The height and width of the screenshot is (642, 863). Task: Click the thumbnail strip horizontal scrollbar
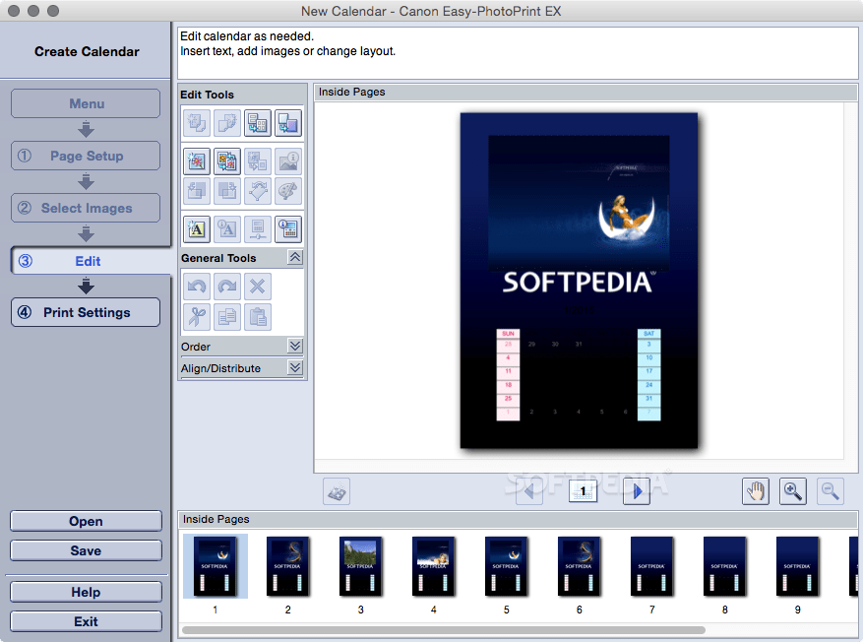point(443,630)
